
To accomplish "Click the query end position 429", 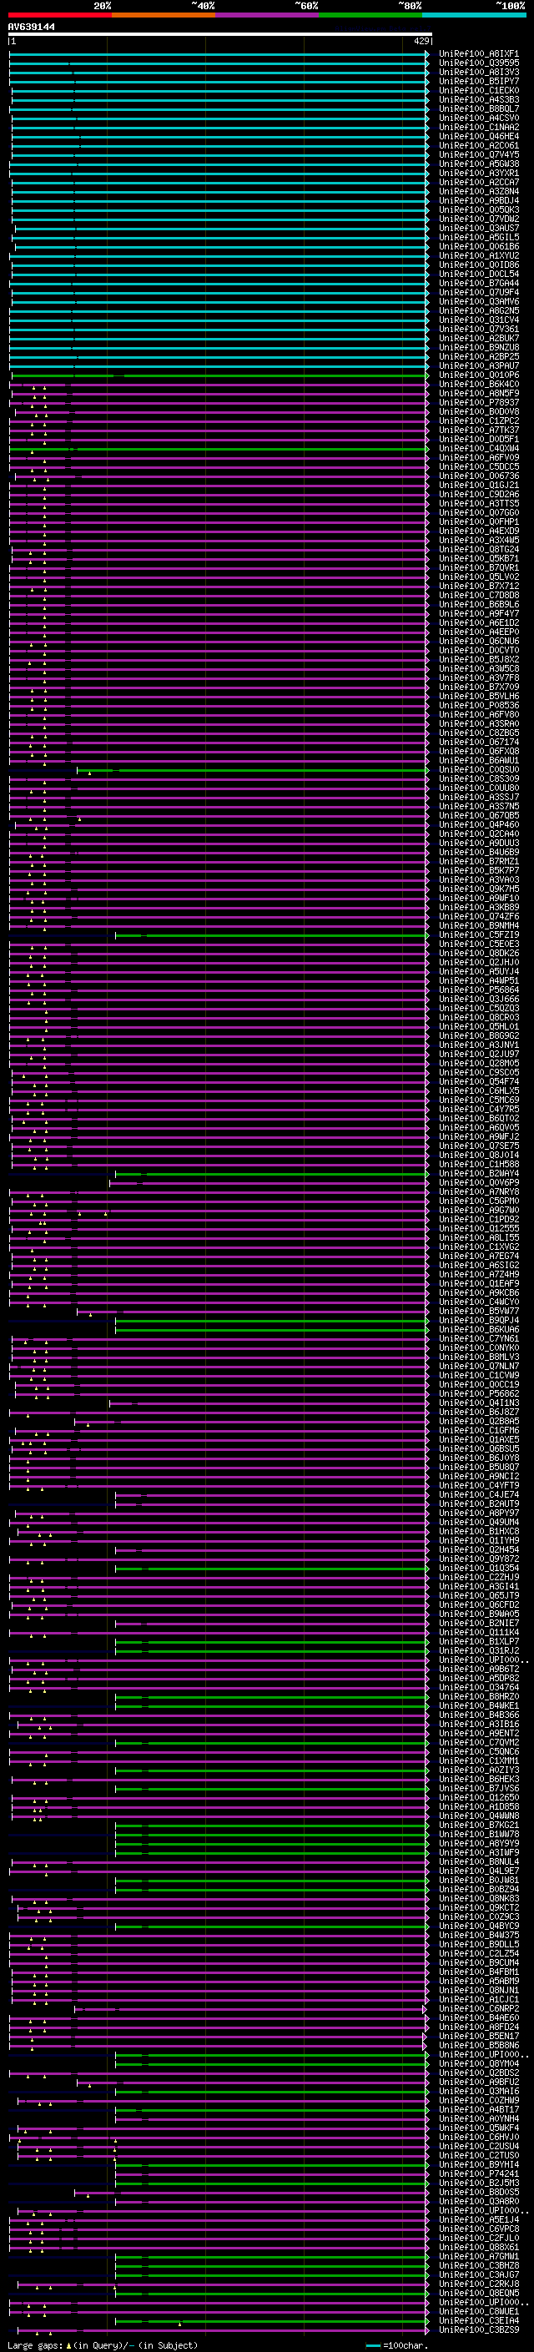I will point(421,41).
